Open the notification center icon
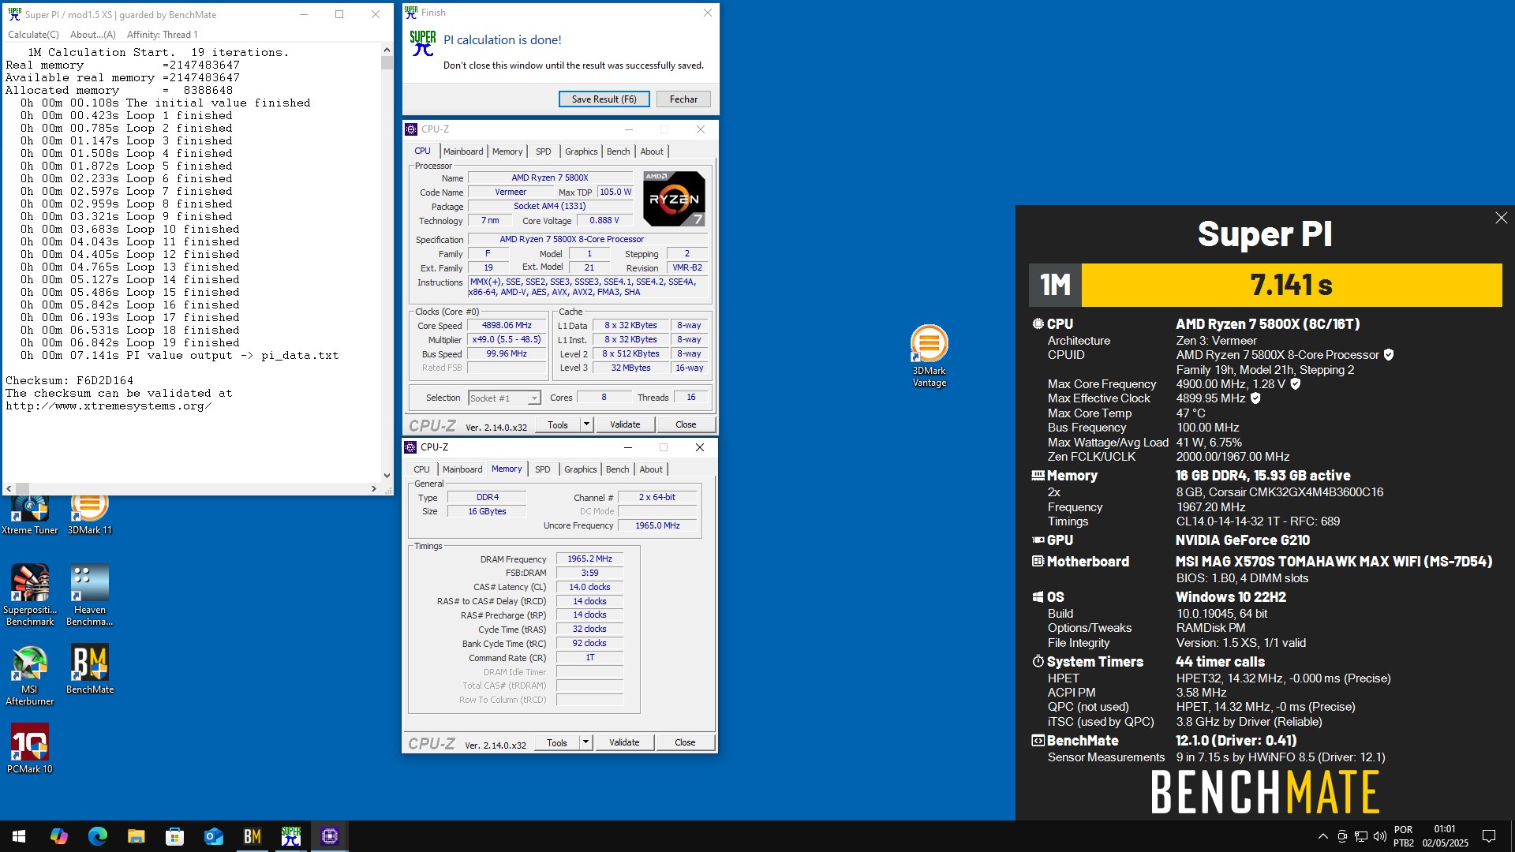 coord(1489,836)
